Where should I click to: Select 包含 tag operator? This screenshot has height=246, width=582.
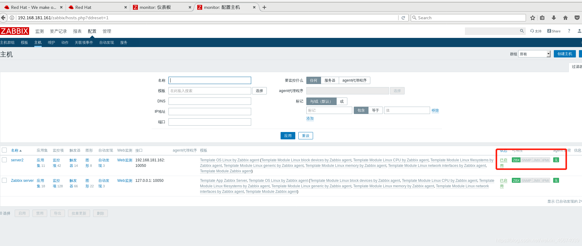click(361, 110)
